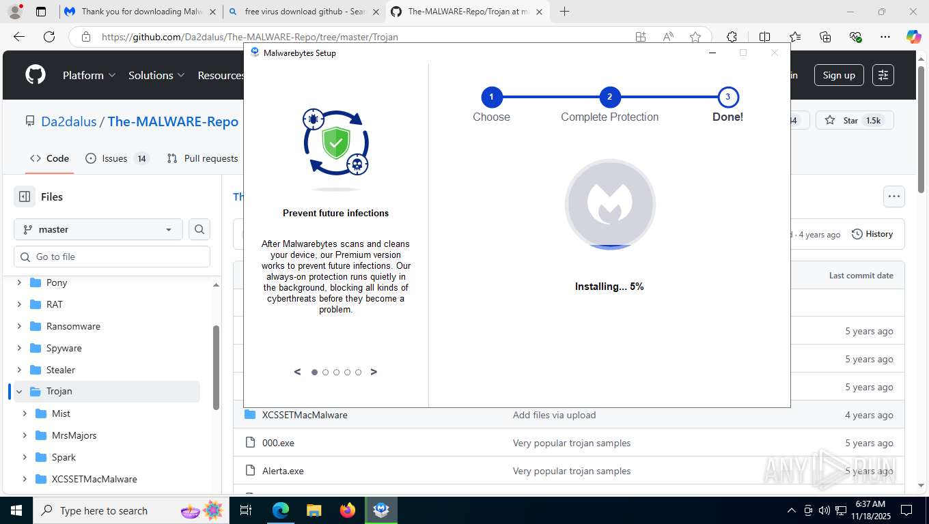Click the GitHub Octocat logo
This screenshot has height=524, width=929.
[36, 75]
